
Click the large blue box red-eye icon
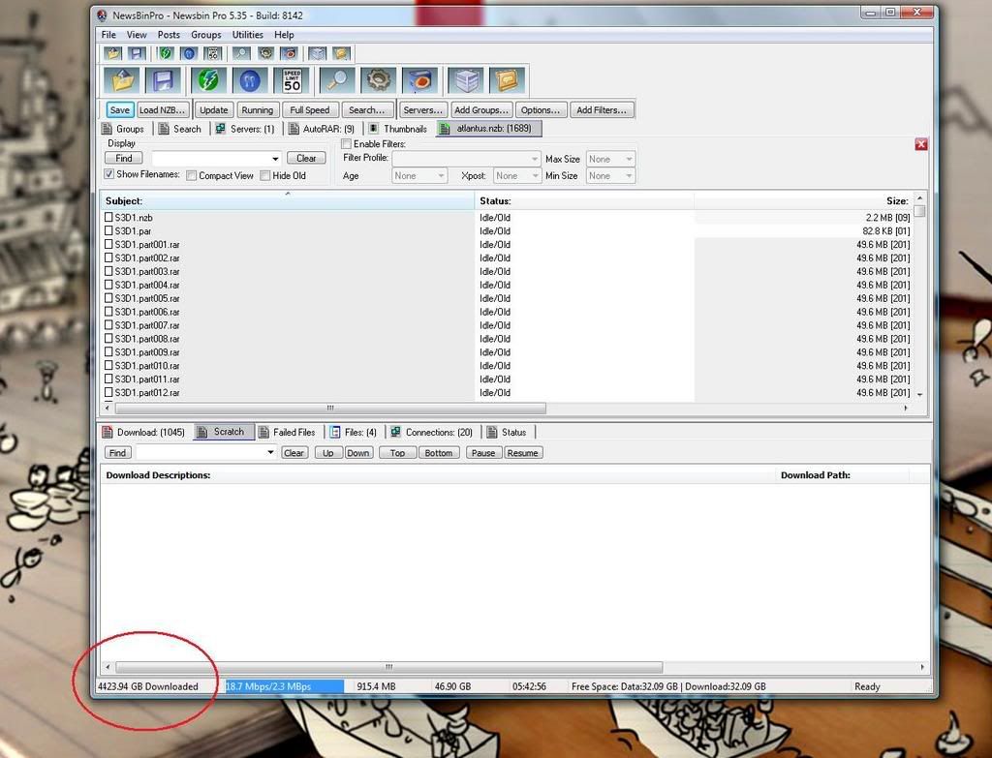[x=420, y=81]
